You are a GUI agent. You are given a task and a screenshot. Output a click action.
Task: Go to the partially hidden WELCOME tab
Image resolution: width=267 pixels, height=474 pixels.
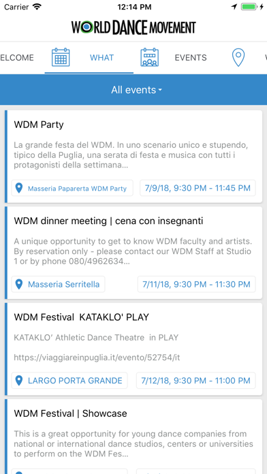[17, 57]
